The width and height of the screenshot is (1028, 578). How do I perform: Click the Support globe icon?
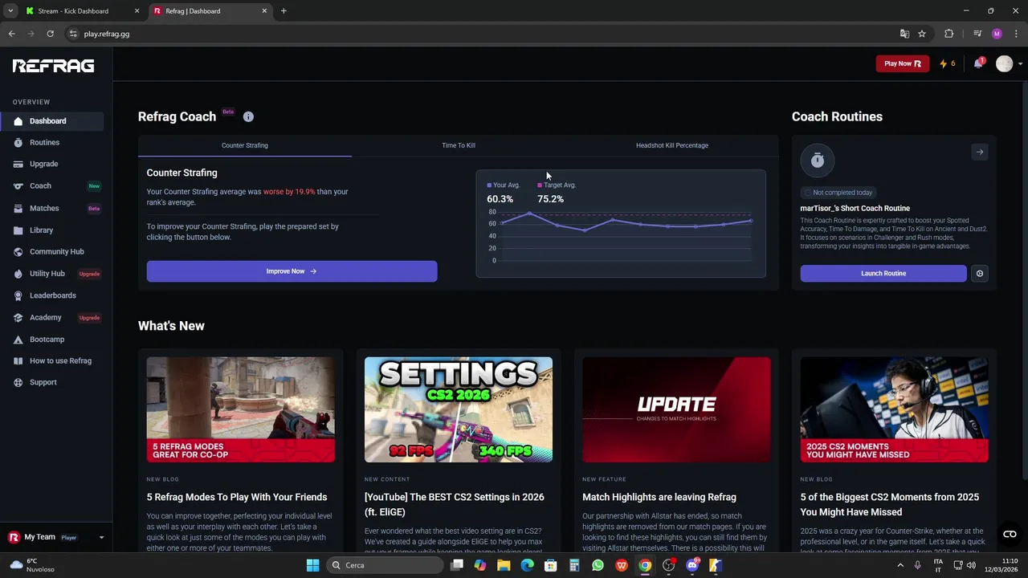18,383
